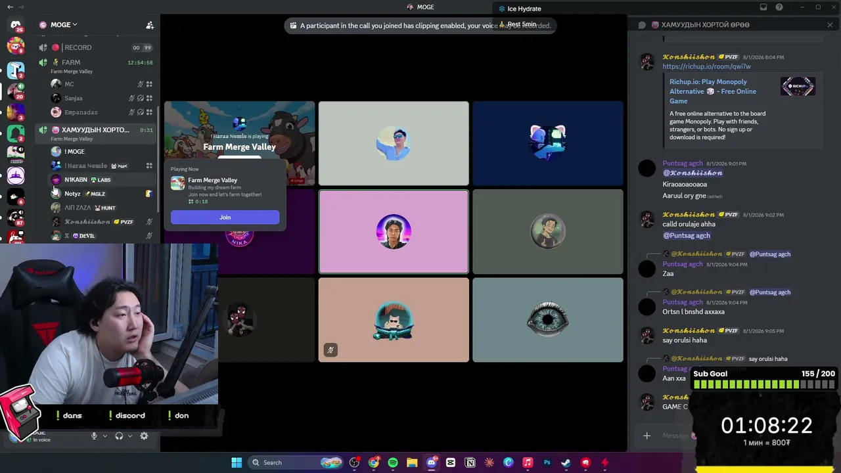Open Steam from the taskbar
Image resolution: width=841 pixels, height=473 pixels.
(566, 462)
